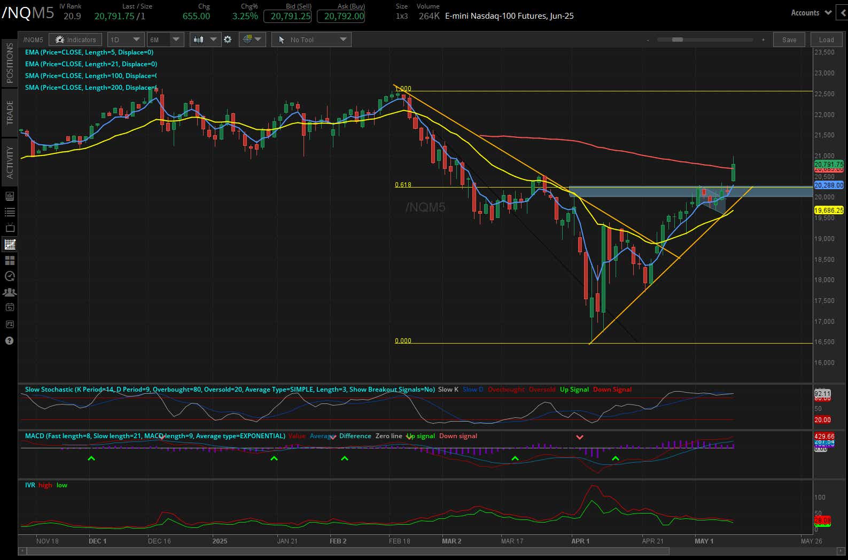Select the SMA Length=200 study label
848x560 pixels.
coord(91,88)
